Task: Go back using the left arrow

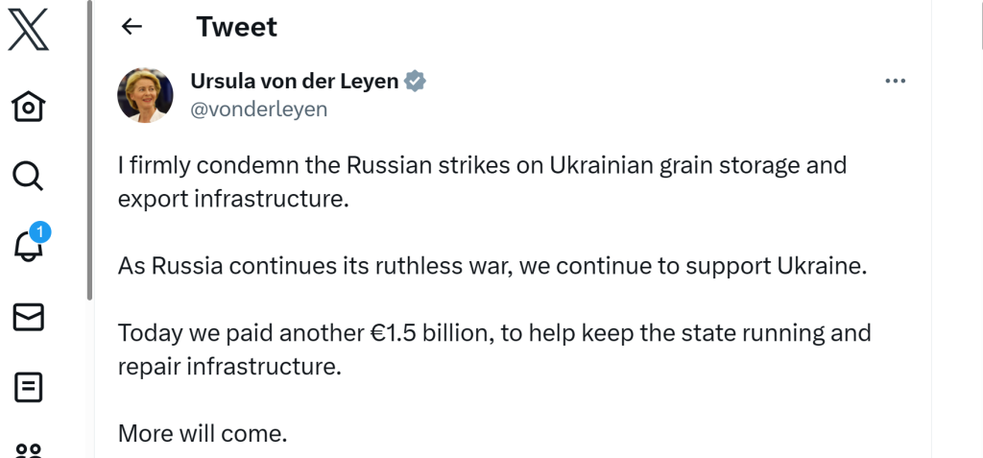Action: click(132, 26)
